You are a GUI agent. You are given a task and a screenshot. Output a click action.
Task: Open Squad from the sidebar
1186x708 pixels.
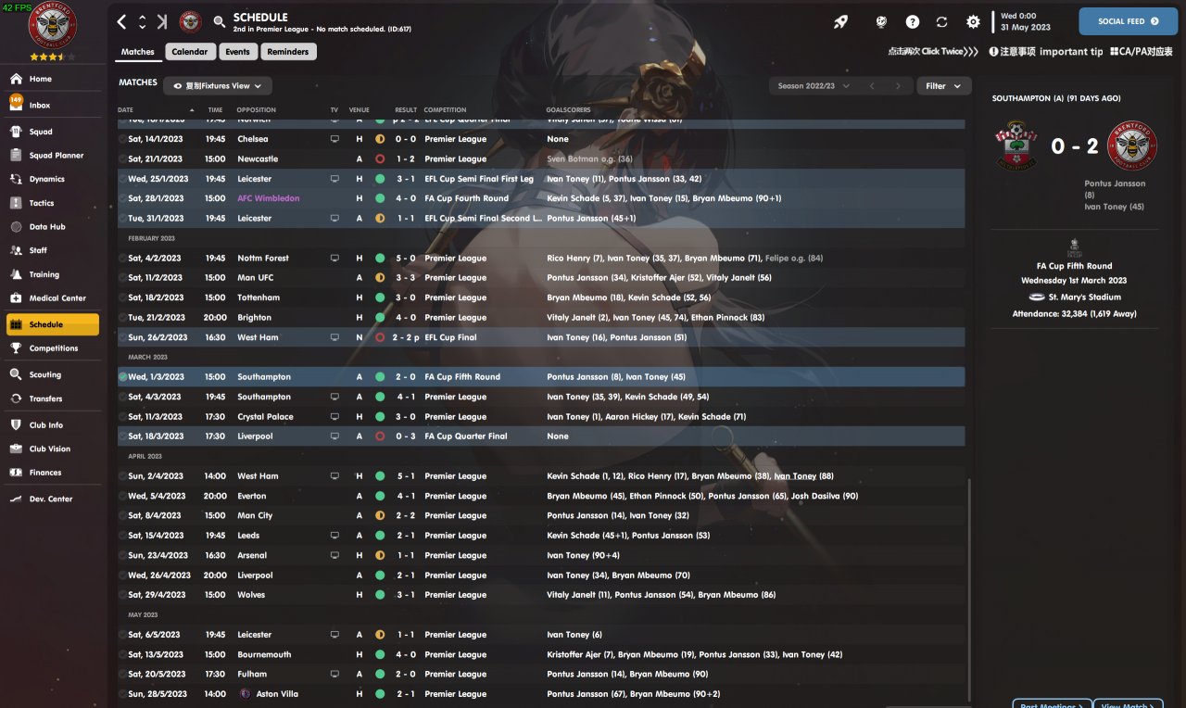click(x=51, y=132)
